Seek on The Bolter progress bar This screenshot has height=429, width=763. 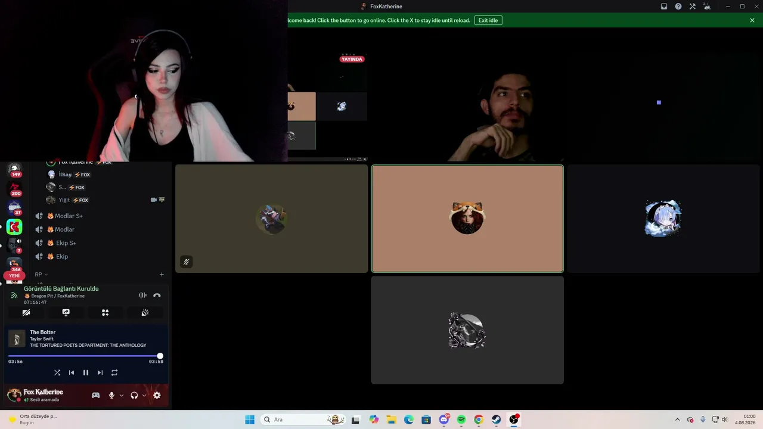(85, 356)
